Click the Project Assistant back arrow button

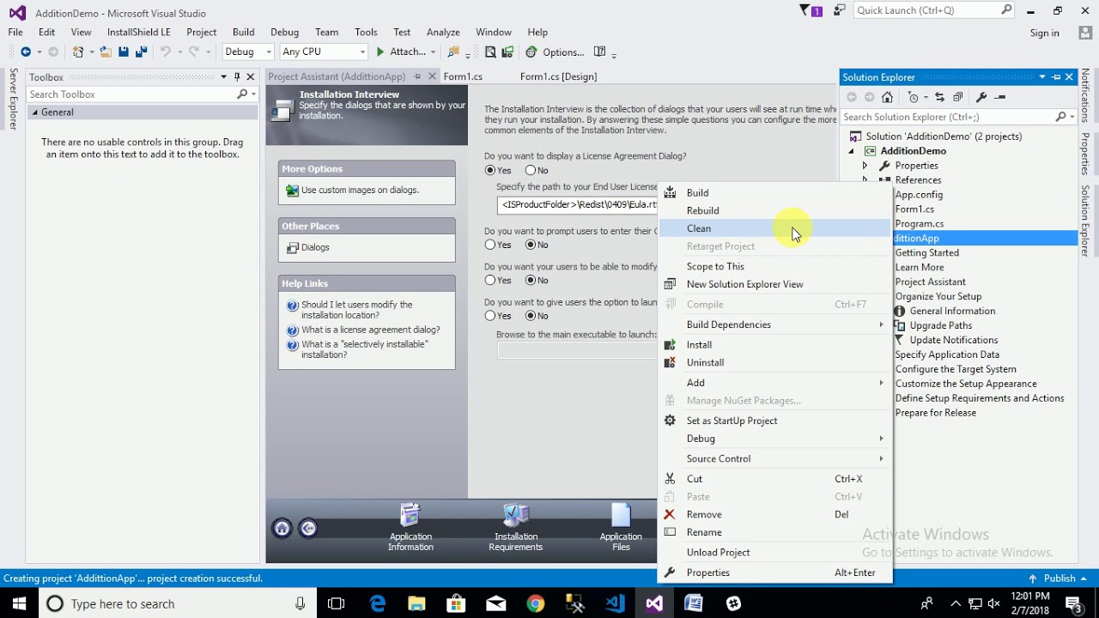(x=307, y=528)
